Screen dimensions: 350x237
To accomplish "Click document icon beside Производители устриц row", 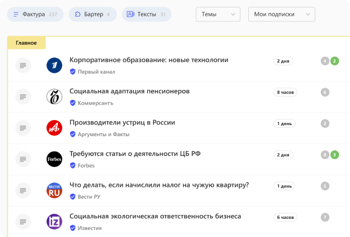I will point(23,128).
